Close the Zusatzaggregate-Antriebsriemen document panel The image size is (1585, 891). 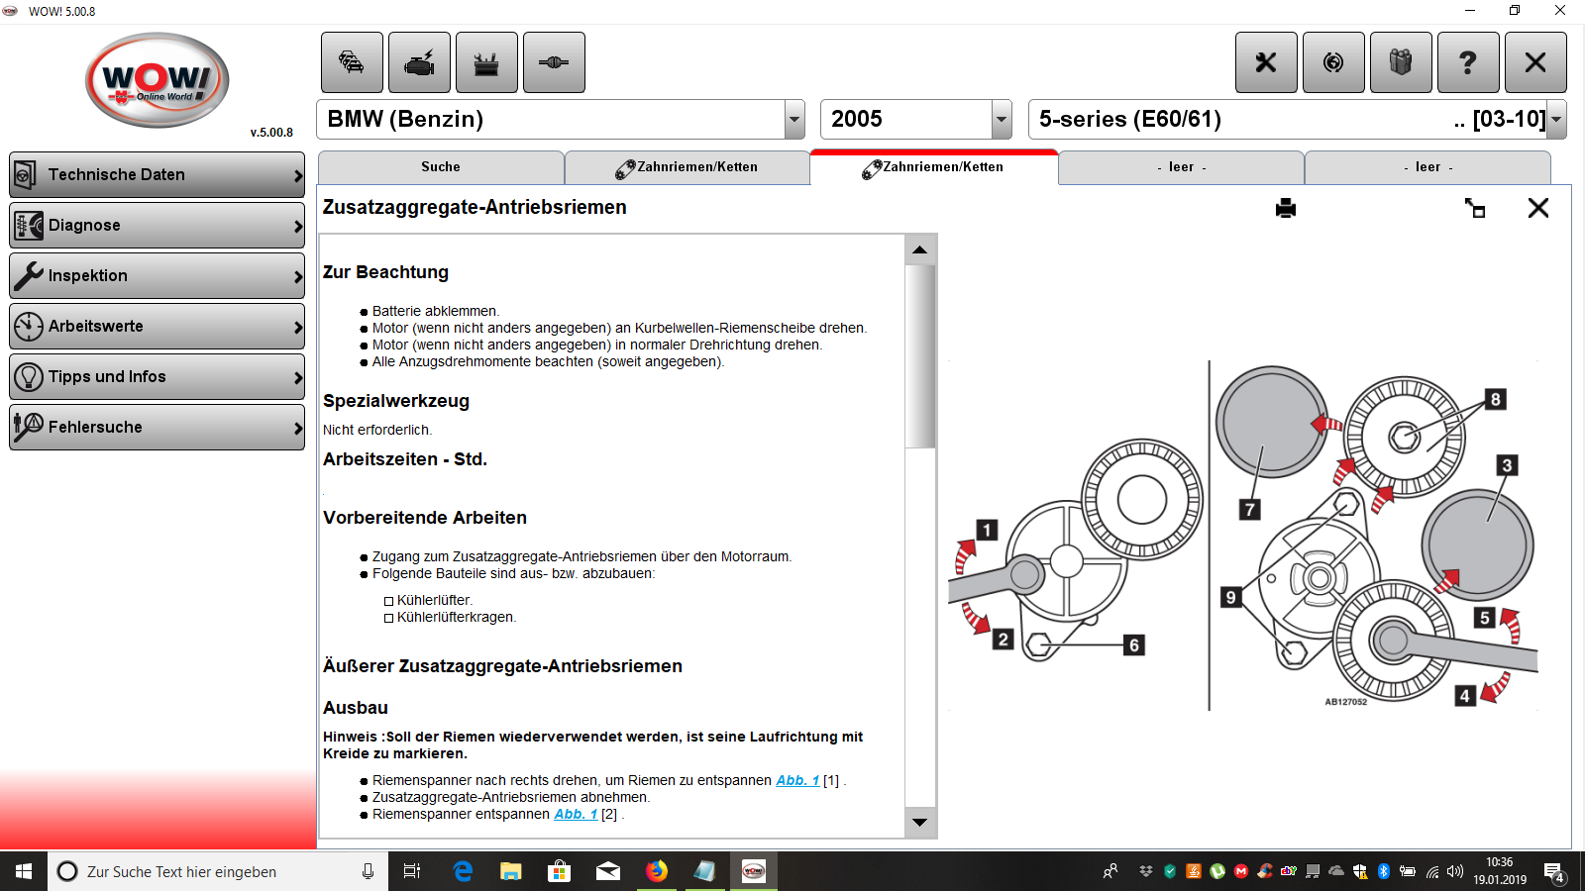pyautogui.click(x=1538, y=208)
